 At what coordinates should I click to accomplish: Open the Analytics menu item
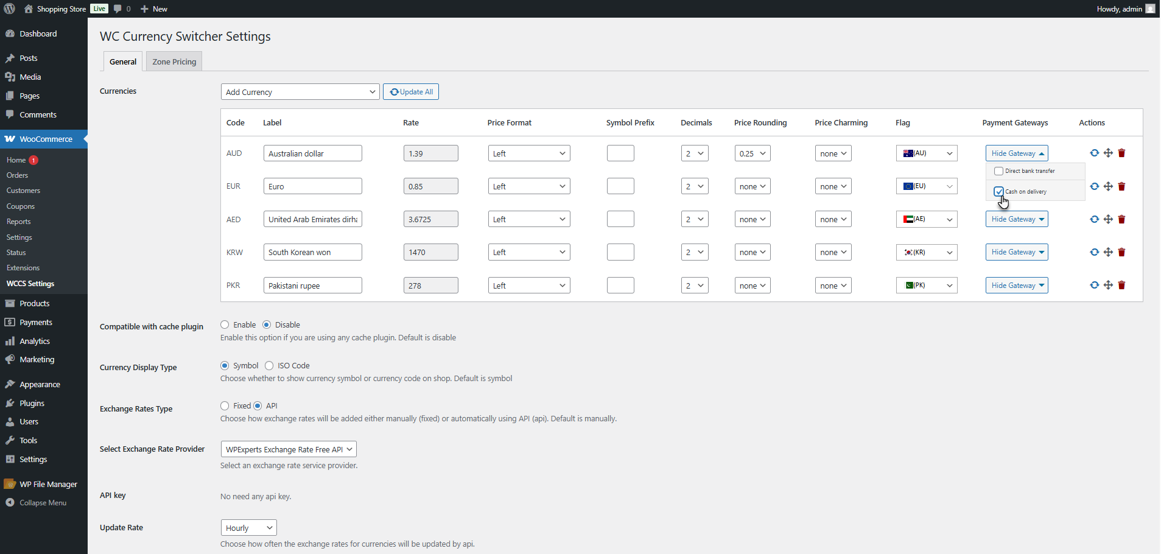[44, 341]
